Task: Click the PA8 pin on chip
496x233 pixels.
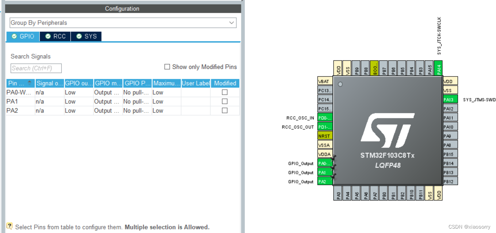Action: (450, 145)
